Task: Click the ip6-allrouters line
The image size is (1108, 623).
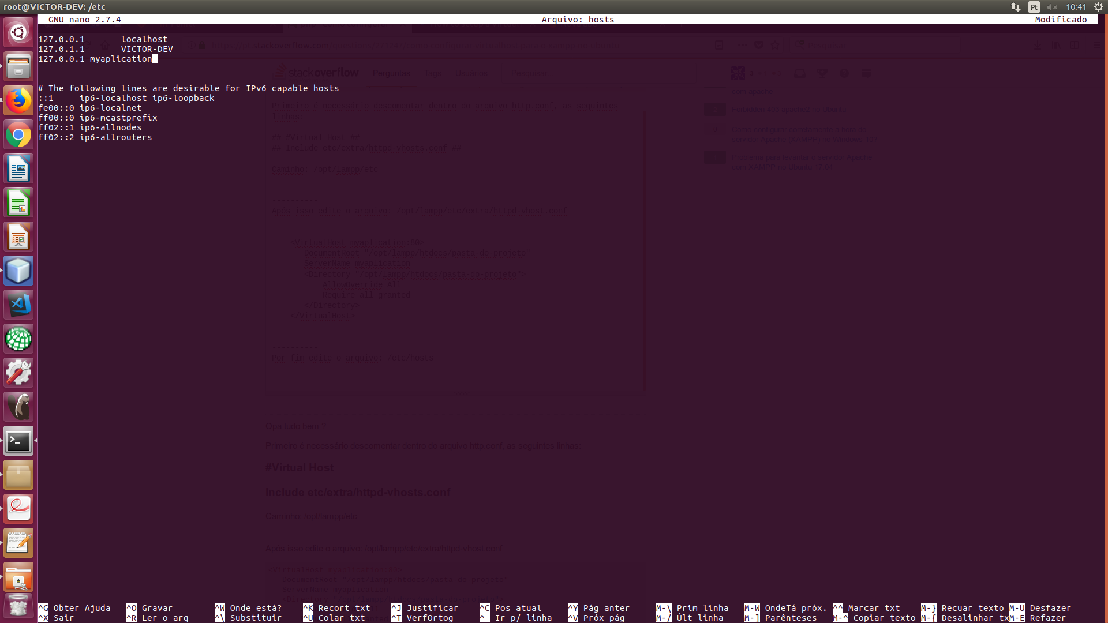Action: pos(95,137)
